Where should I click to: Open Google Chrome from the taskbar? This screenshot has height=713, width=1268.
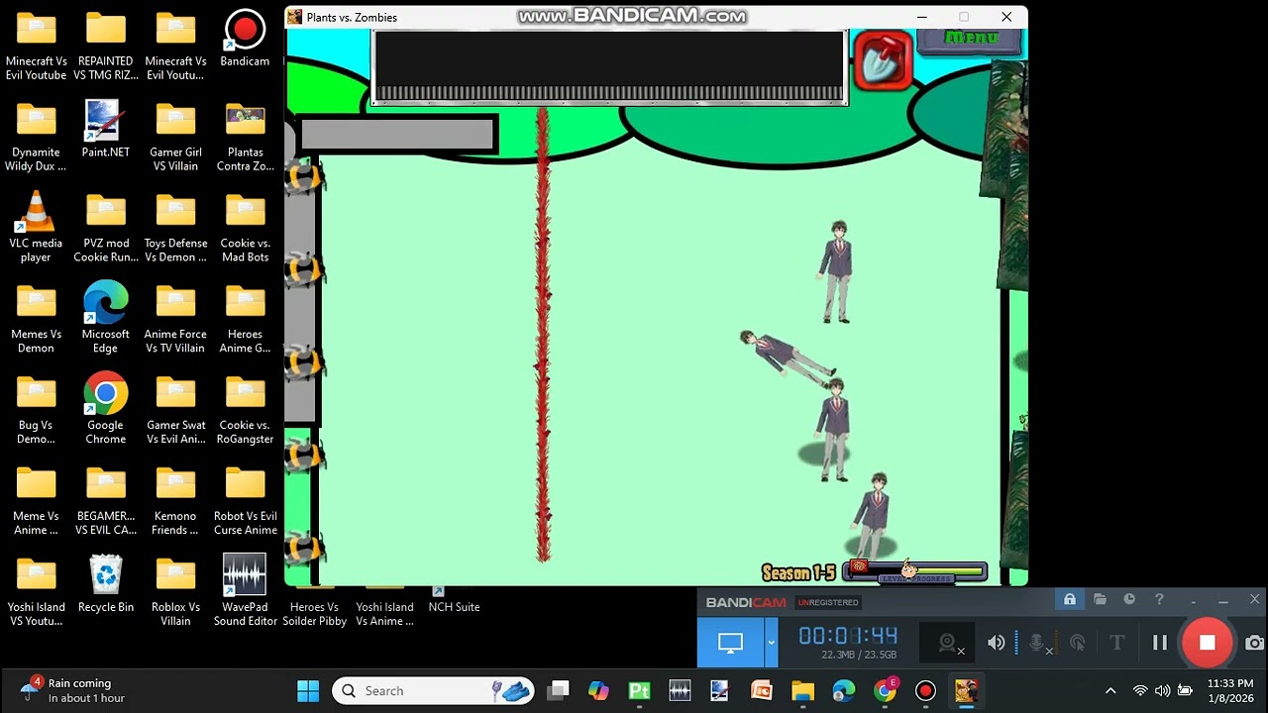[885, 691]
